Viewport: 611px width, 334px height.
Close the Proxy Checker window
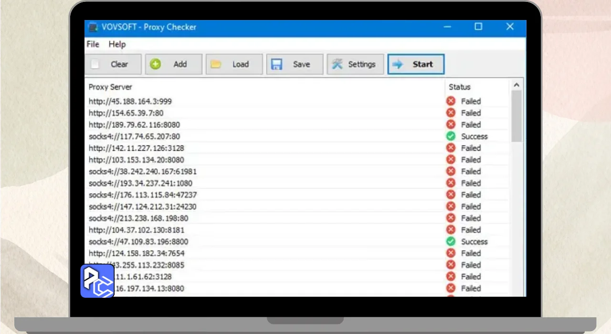tap(510, 27)
